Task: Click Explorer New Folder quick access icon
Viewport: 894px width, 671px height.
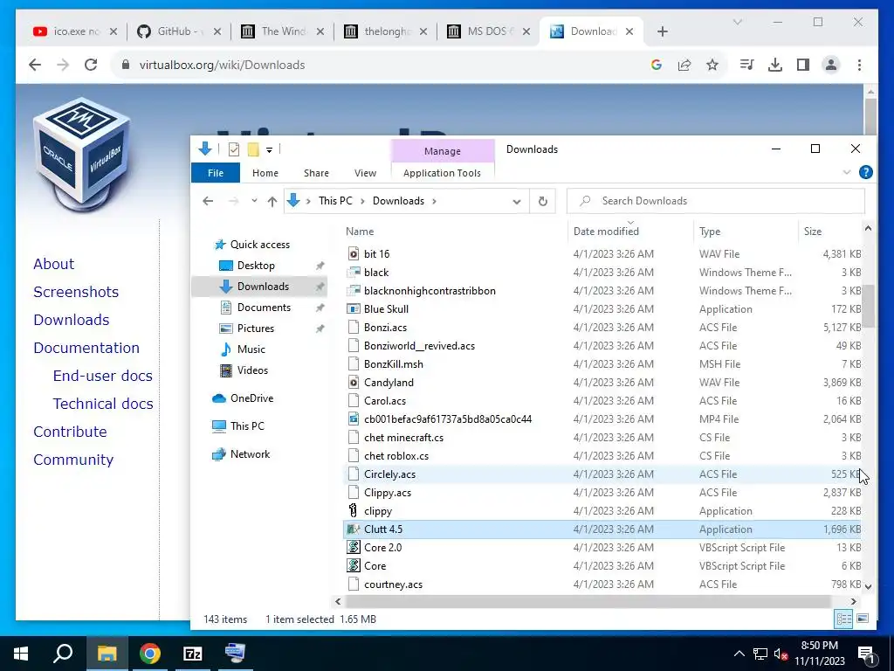Action: (253, 149)
